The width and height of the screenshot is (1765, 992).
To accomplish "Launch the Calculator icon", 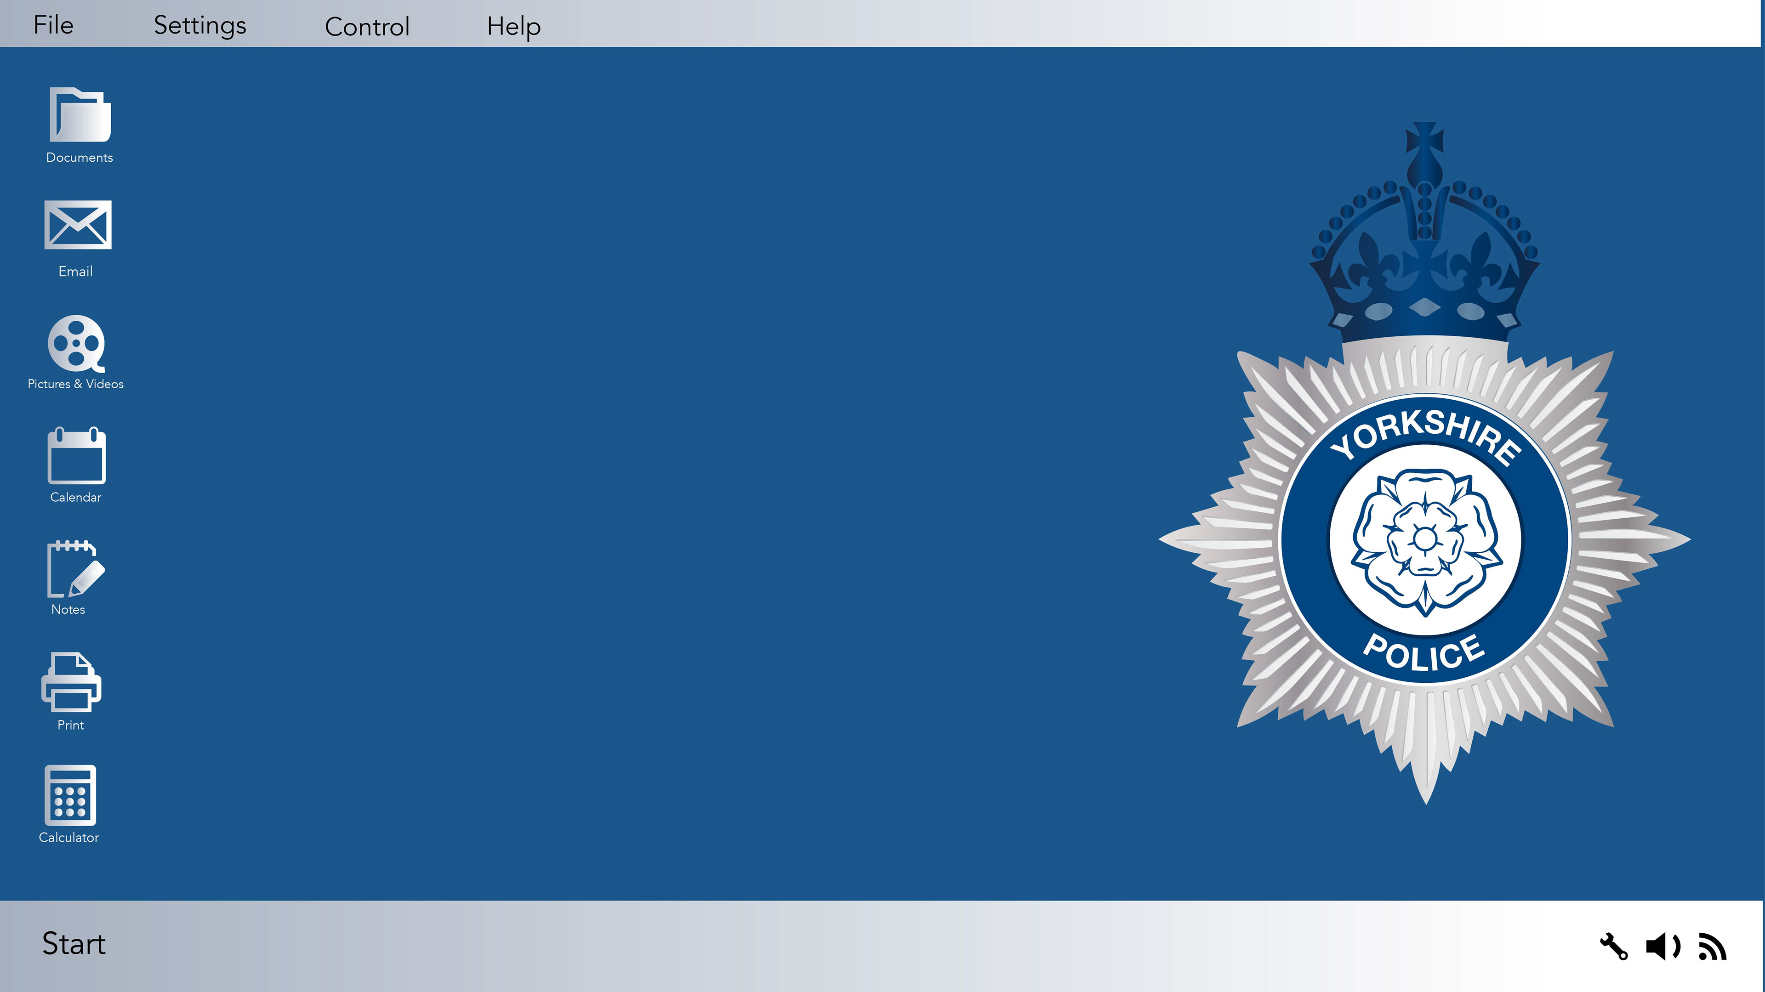I will coord(70,795).
